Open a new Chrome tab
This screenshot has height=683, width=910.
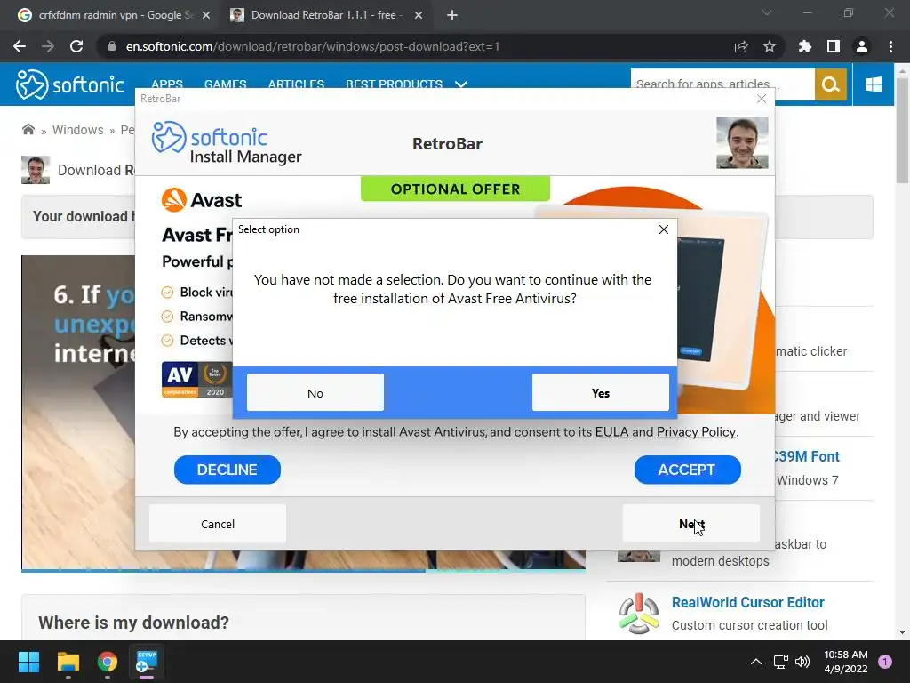tap(452, 16)
